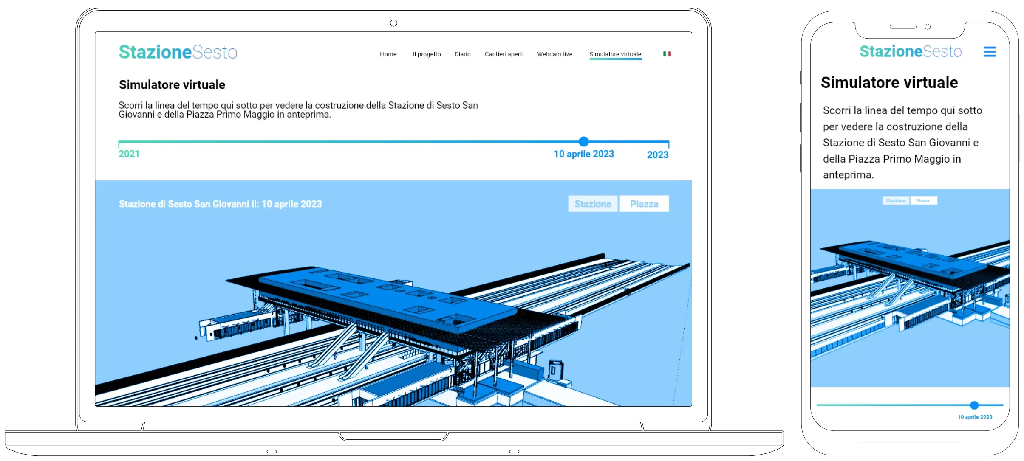The height and width of the screenshot is (461, 1024).
Task: Click the 2021 timeline start label
Action: click(129, 154)
